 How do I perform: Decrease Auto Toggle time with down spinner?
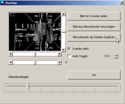point(116,57)
